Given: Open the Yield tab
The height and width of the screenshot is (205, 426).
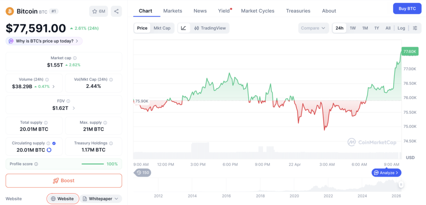Looking at the screenshot, I should (x=224, y=11).
